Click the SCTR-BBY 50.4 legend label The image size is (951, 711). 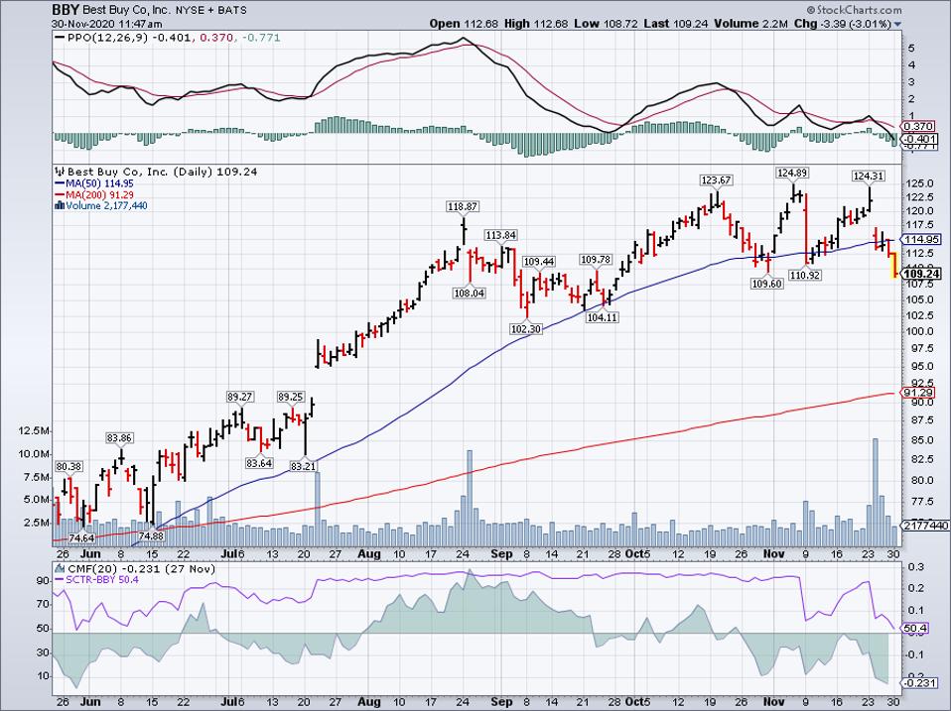point(102,580)
